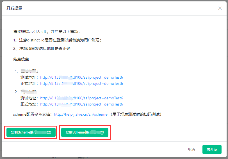
Task: Open site 2's 正式地址 link
Action: tap(82, 104)
